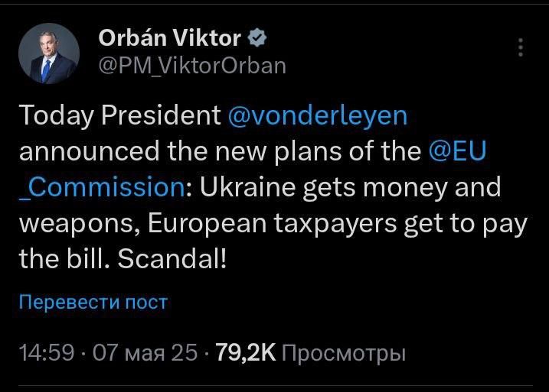Image resolution: width=549 pixels, height=392 pixels.
Task: Click the display name Orbán Viktor
Action: [170, 37]
